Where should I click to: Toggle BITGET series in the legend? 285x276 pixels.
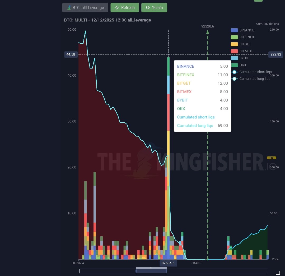pyautogui.click(x=241, y=44)
